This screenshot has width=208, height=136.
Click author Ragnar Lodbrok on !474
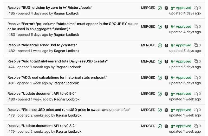[x=68, y=67]
